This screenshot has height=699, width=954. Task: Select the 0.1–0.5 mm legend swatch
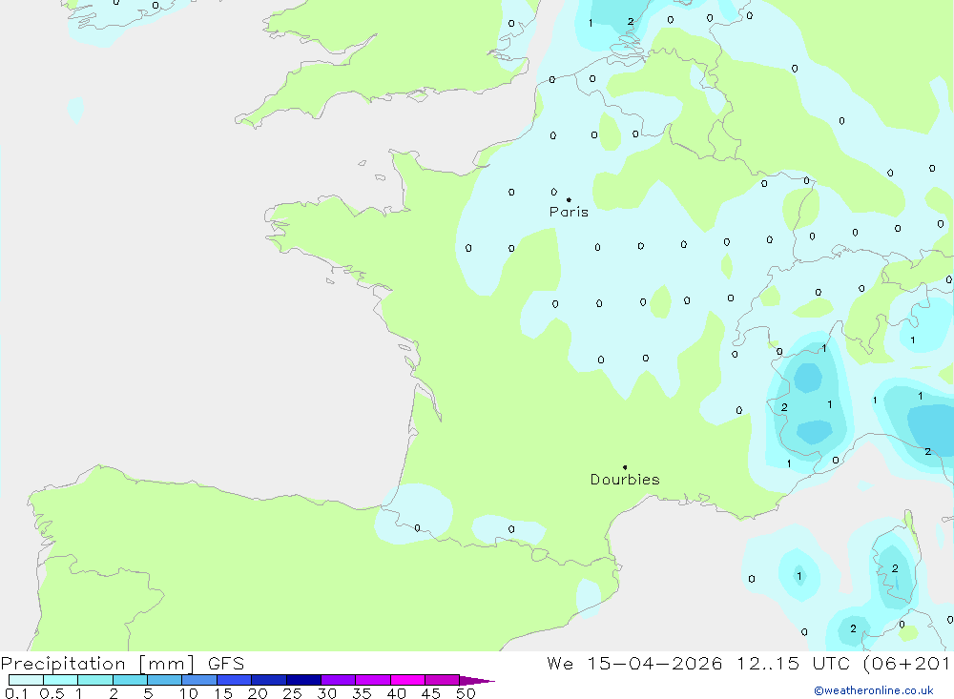click(26, 680)
